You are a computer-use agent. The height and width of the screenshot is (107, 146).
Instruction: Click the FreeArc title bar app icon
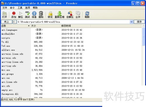3,3
